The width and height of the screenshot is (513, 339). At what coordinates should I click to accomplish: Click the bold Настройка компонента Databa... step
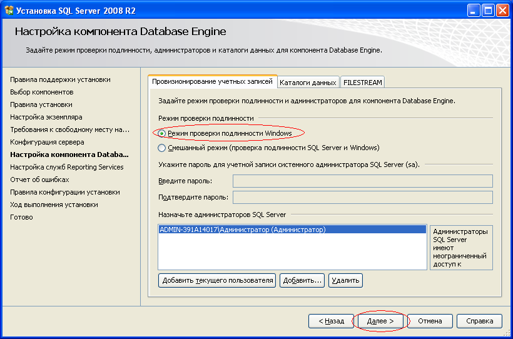pyautogui.click(x=69, y=154)
